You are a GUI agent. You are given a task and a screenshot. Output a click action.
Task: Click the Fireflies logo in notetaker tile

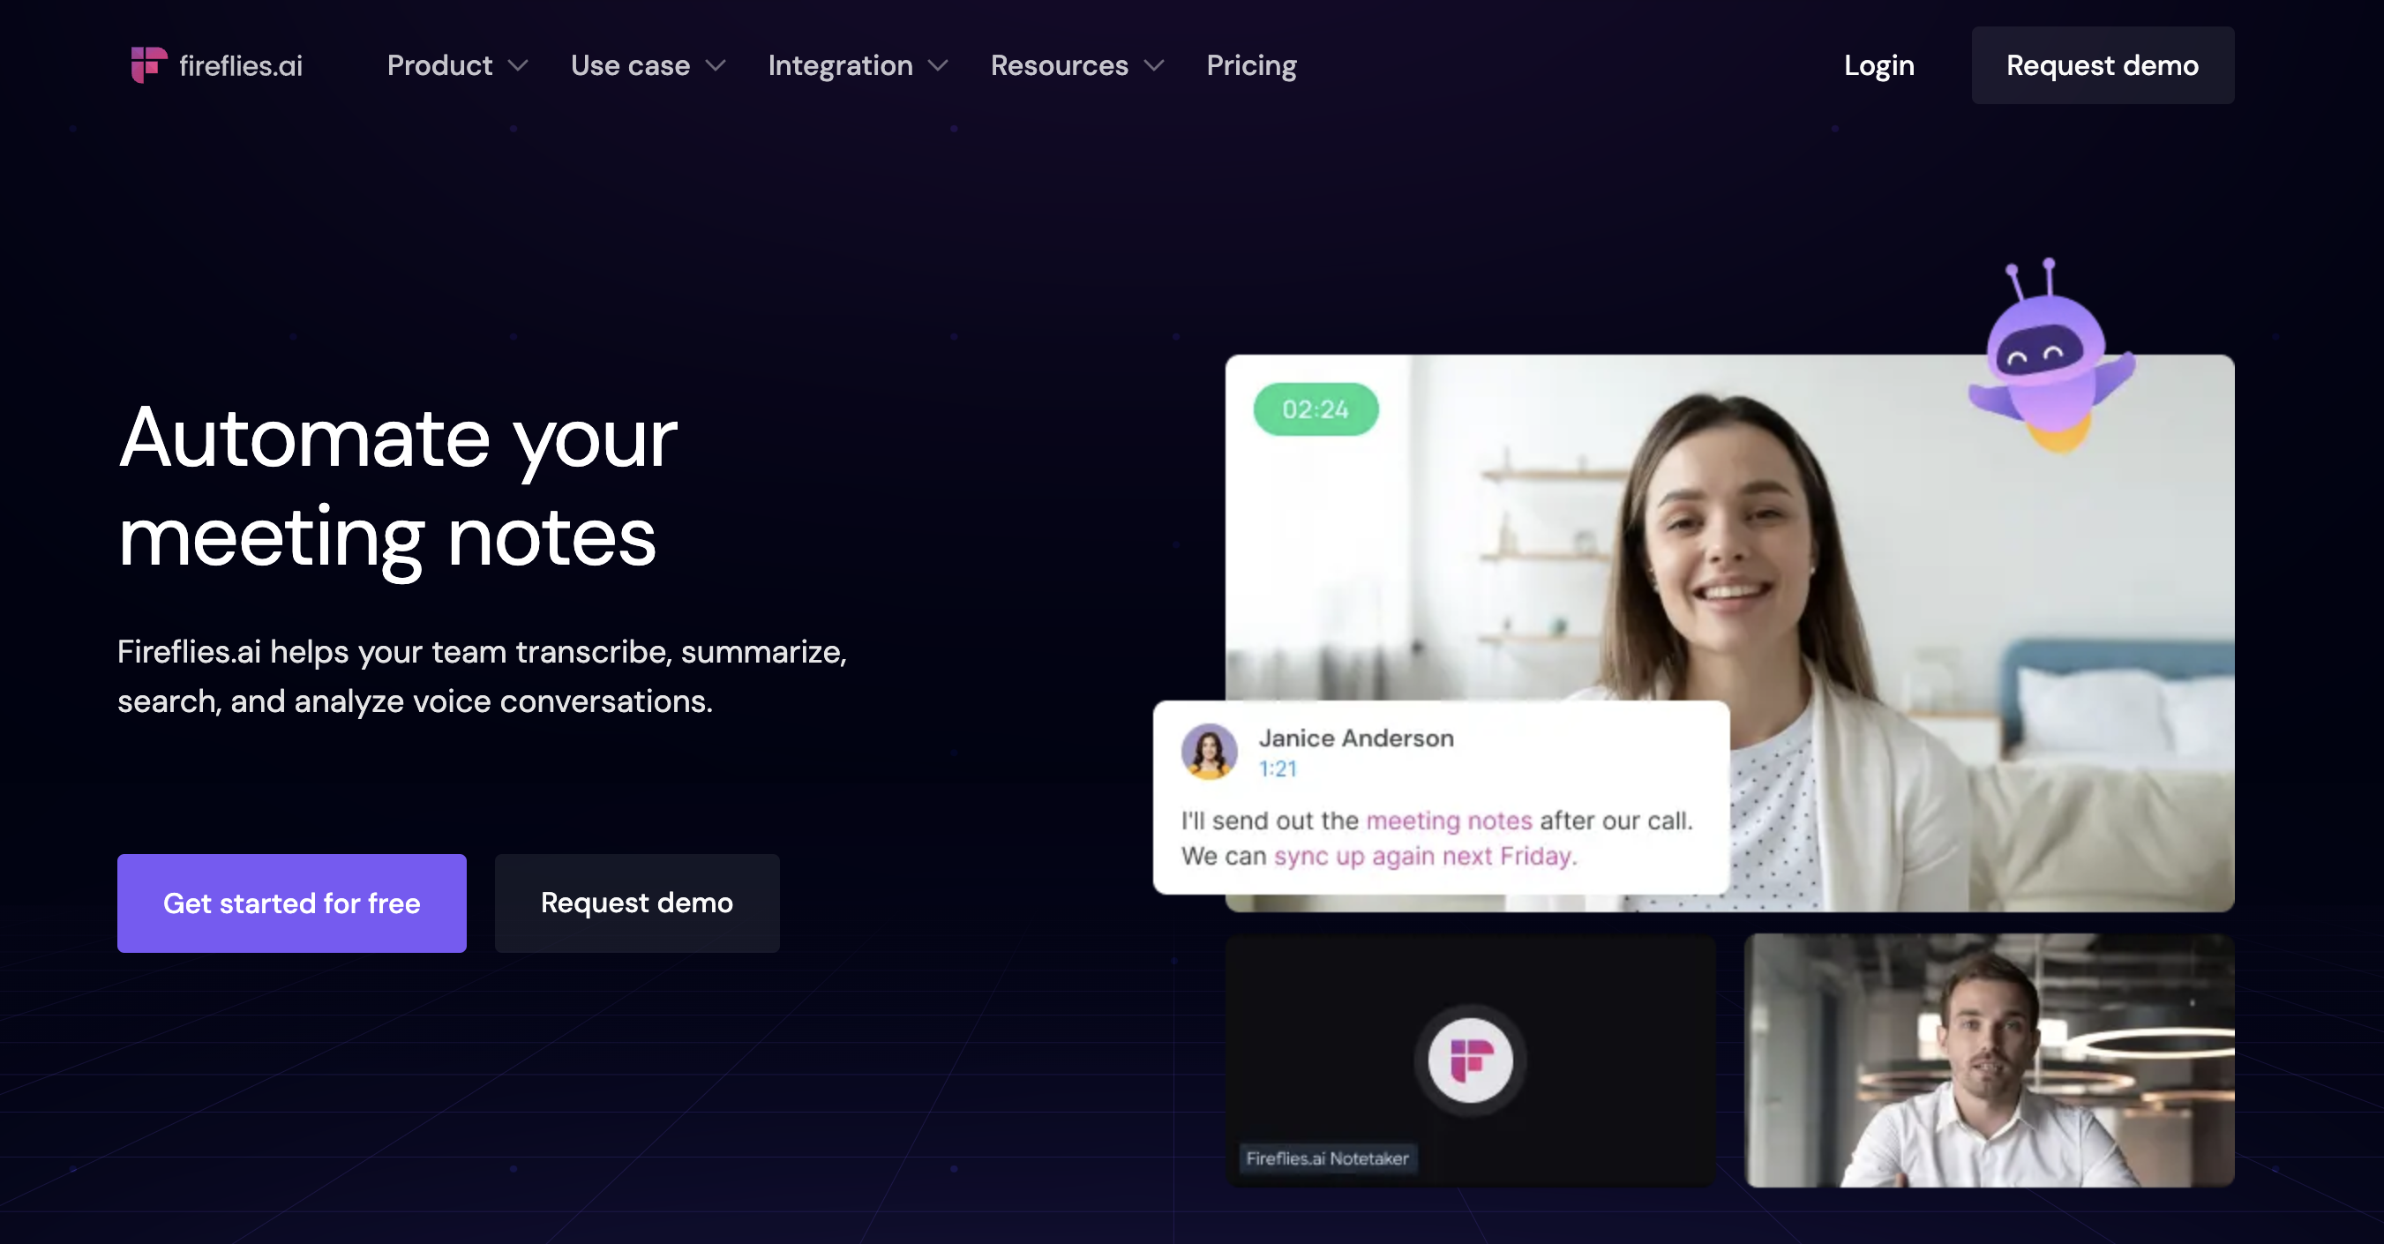click(1470, 1060)
